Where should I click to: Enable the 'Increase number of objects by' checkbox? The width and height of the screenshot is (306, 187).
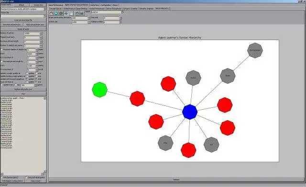(2, 50)
